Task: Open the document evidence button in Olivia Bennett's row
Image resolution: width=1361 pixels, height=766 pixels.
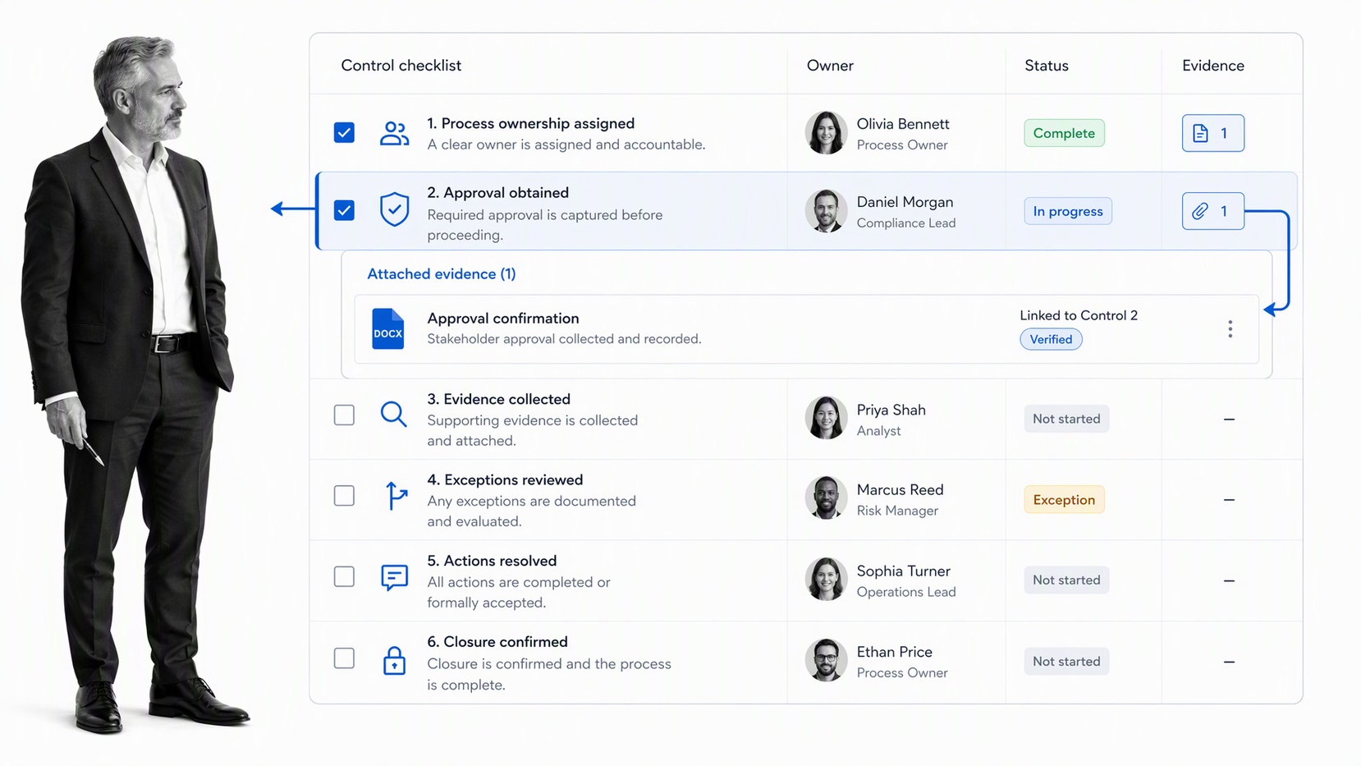Action: [1212, 133]
